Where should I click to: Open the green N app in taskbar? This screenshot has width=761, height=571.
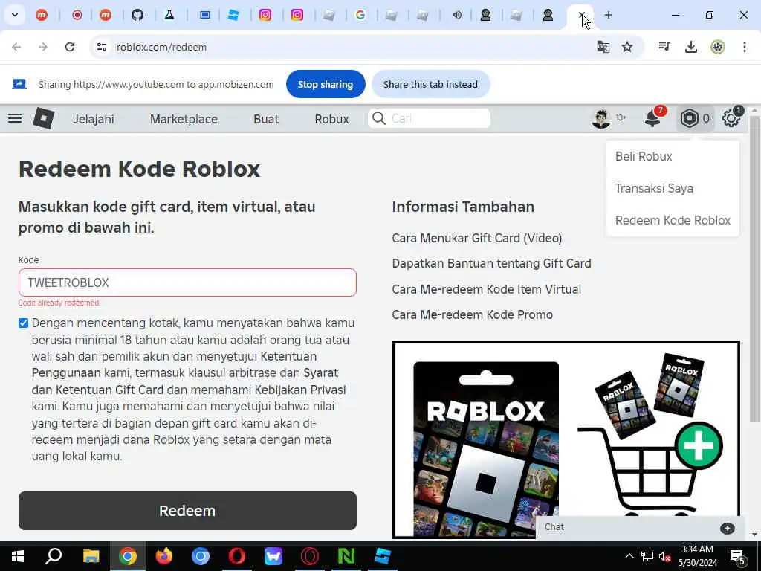click(x=346, y=556)
